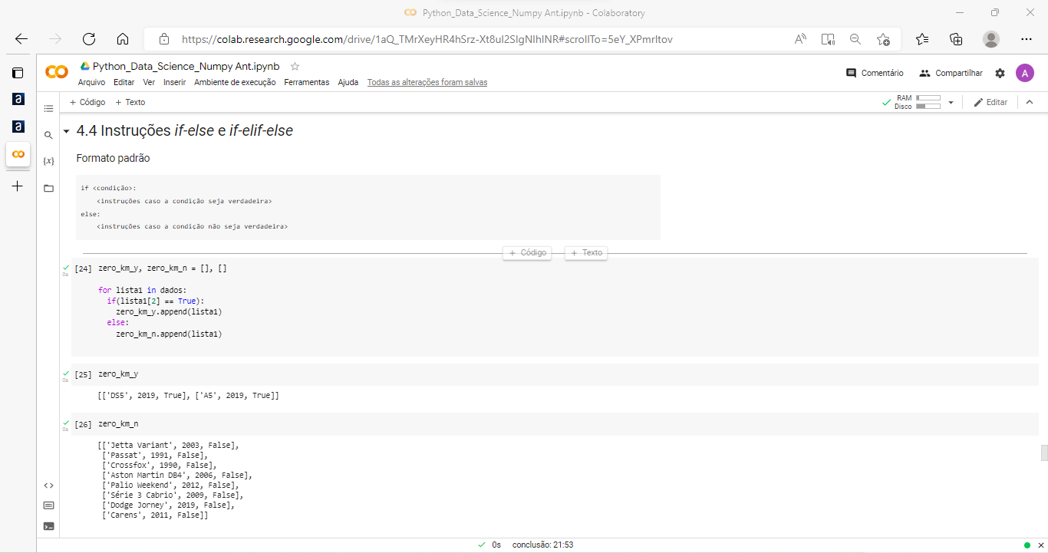Insert text cell with the divider + Texto

(x=586, y=252)
